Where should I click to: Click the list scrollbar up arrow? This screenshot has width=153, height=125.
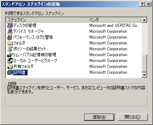click(x=144, y=20)
